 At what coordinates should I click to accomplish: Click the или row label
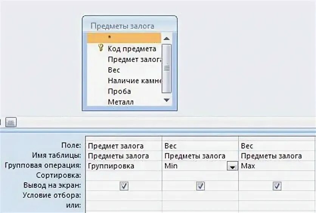73,205
